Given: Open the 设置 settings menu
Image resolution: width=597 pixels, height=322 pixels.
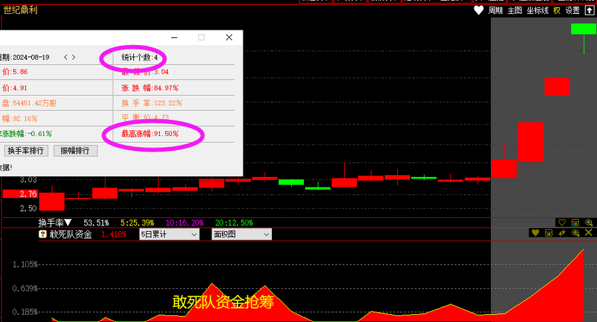Looking at the screenshot, I should pos(572,11).
